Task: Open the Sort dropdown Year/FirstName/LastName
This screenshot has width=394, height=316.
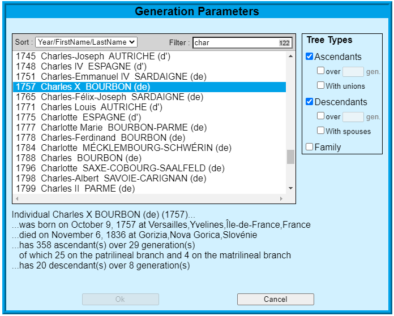Action: pos(86,42)
